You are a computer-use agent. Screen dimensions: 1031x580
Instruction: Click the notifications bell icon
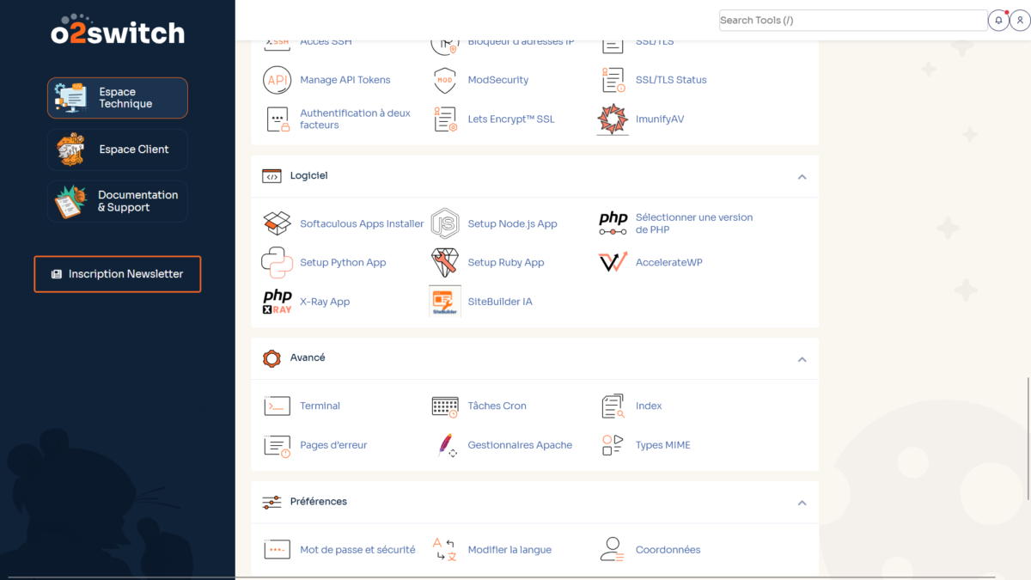click(x=998, y=21)
